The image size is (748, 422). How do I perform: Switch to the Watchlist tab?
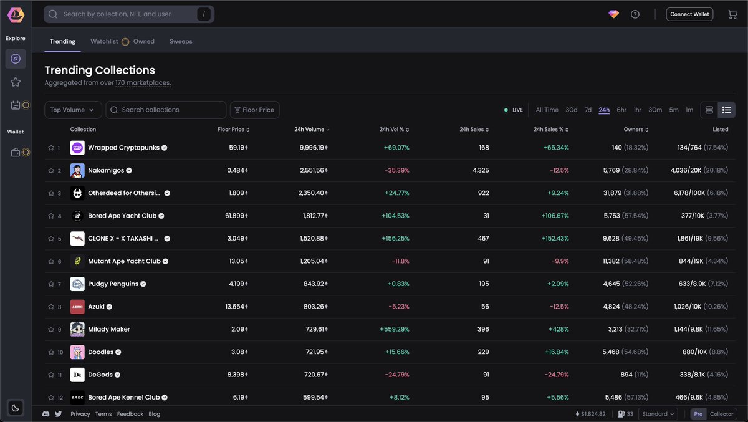(104, 41)
